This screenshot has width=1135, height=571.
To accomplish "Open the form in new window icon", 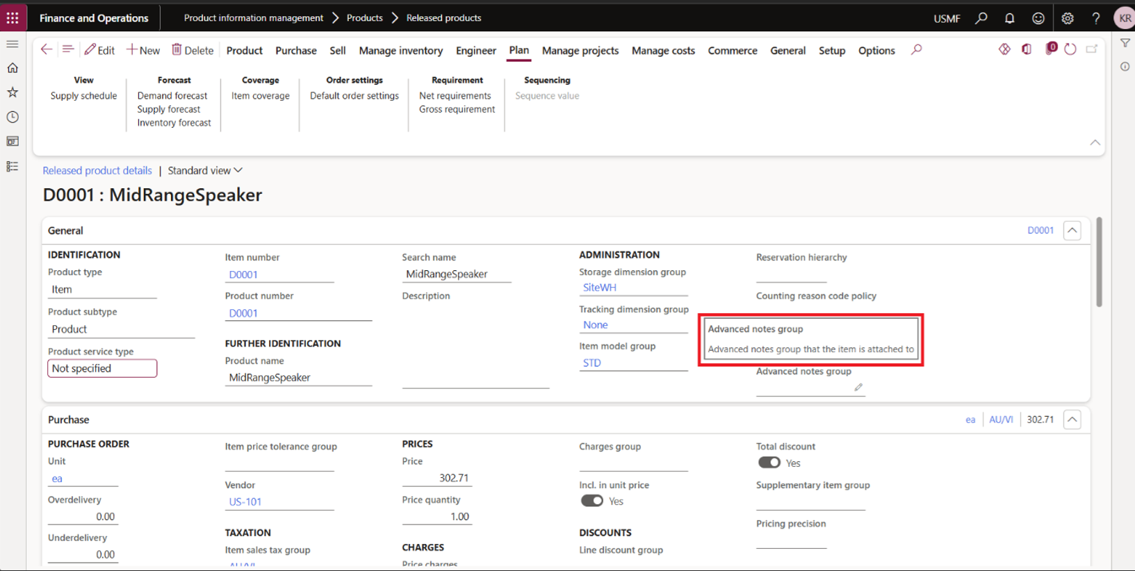I will pos(1092,49).
